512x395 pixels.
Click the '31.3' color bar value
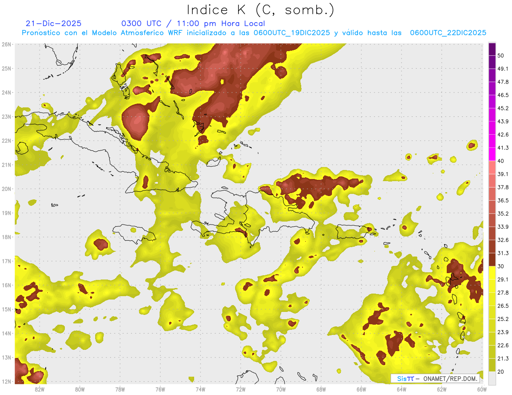[x=503, y=253]
